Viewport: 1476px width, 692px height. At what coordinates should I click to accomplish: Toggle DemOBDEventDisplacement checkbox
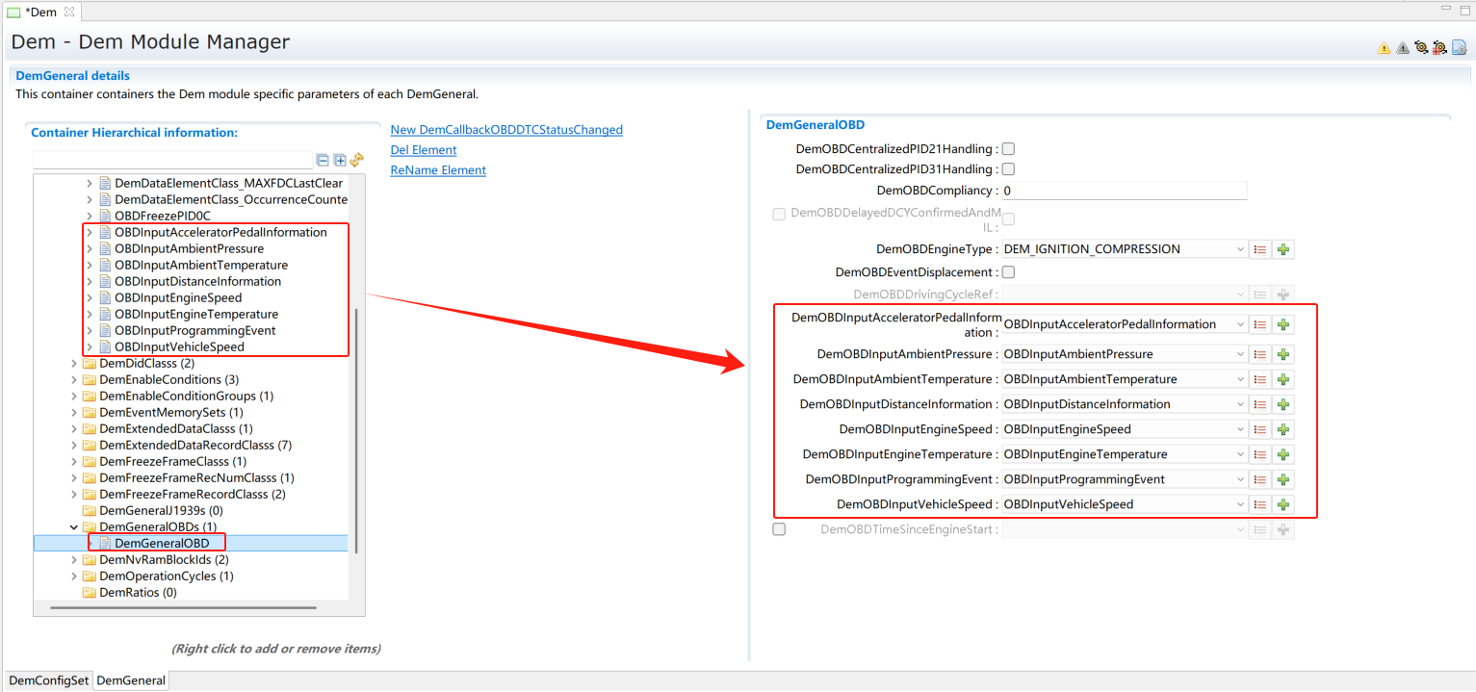point(1008,272)
